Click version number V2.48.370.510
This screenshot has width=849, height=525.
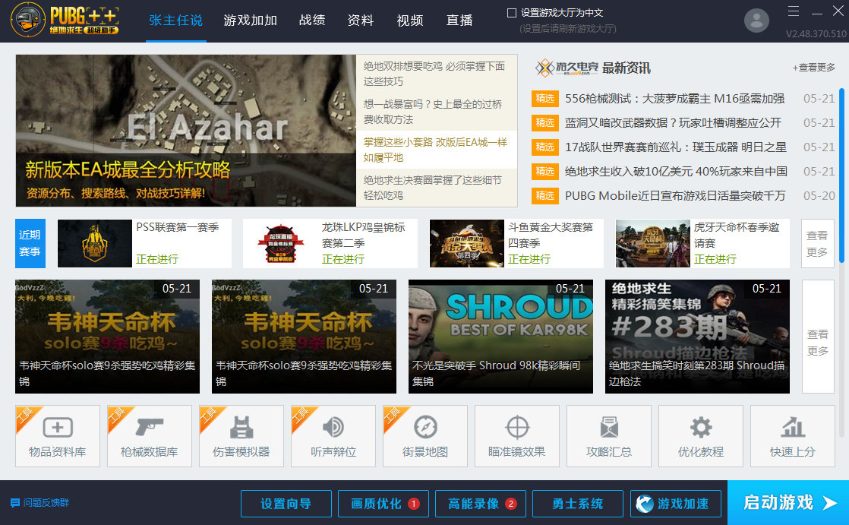[816, 33]
